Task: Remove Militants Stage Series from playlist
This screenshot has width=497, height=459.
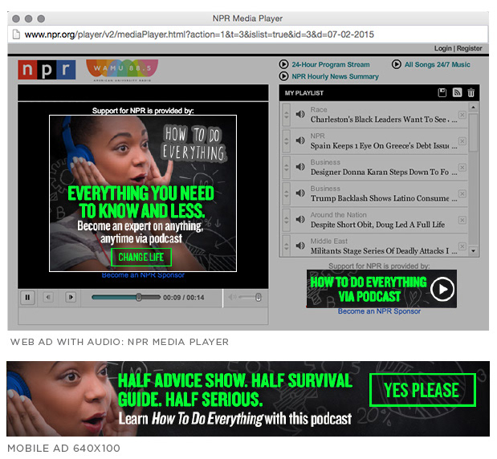Action: point(462,246)
